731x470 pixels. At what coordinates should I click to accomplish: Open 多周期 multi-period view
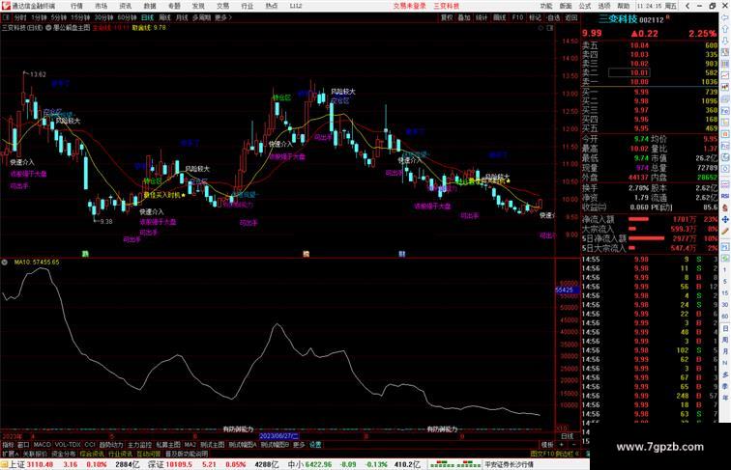point(201,17)
